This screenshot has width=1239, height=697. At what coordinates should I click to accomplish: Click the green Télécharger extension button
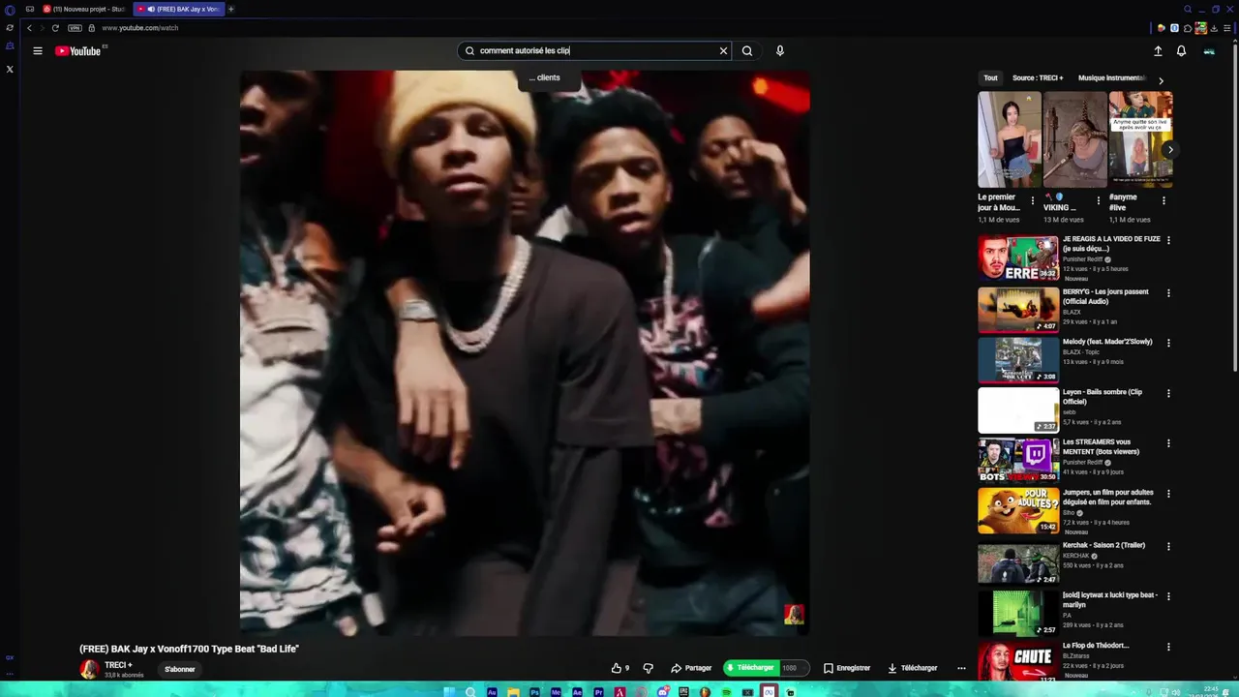[750, 668]
